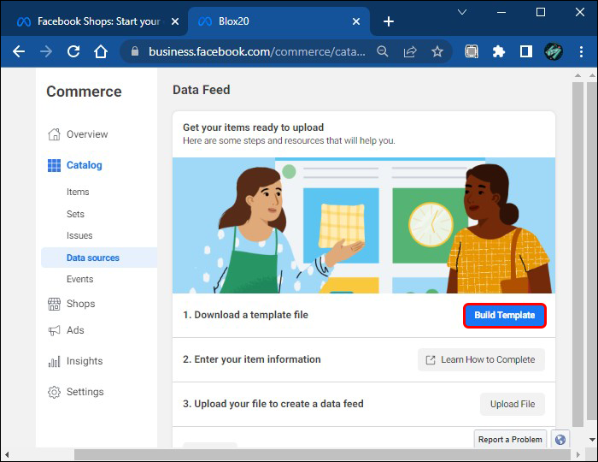The width and height of the screenshot is (598, 462).
Task: Open the Chrome three-dot menu
Action: (x=579, y=51)
